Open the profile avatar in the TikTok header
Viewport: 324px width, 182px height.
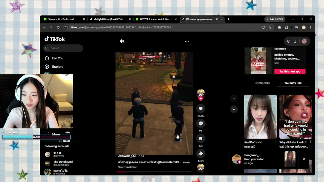point(304,41)
